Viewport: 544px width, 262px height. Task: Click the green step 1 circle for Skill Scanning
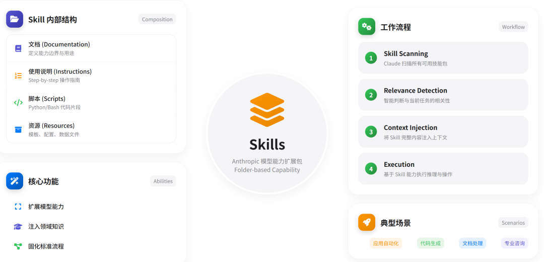click(x=371, y=58)
